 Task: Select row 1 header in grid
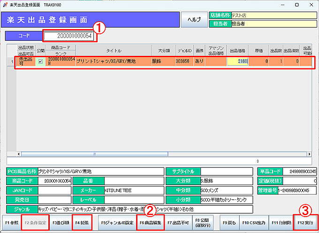pos(11,61)
